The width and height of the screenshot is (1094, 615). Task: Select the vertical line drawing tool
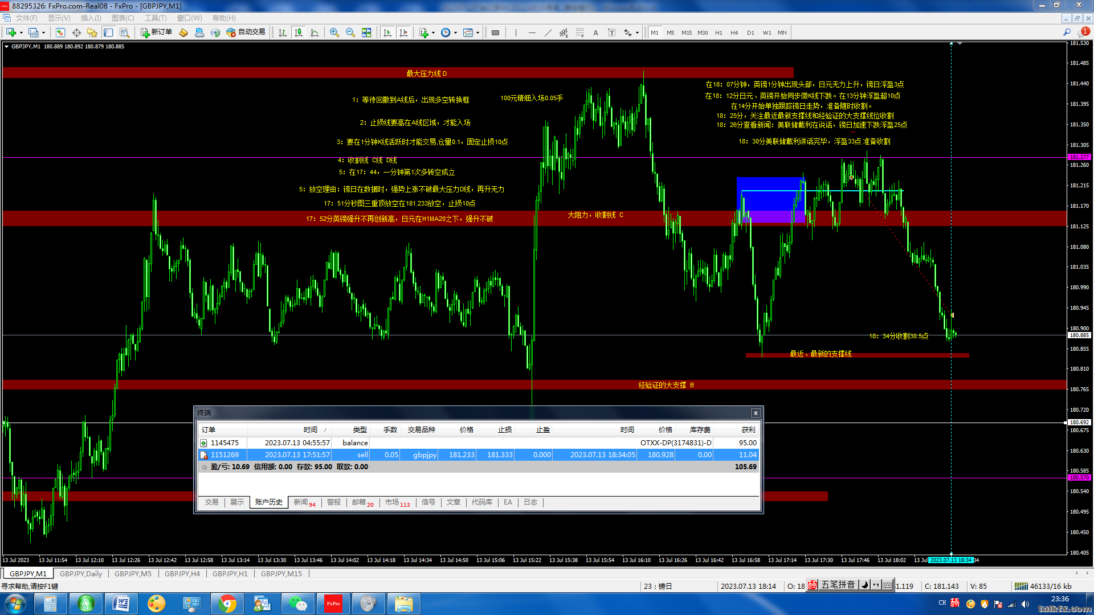coord(516,32)
